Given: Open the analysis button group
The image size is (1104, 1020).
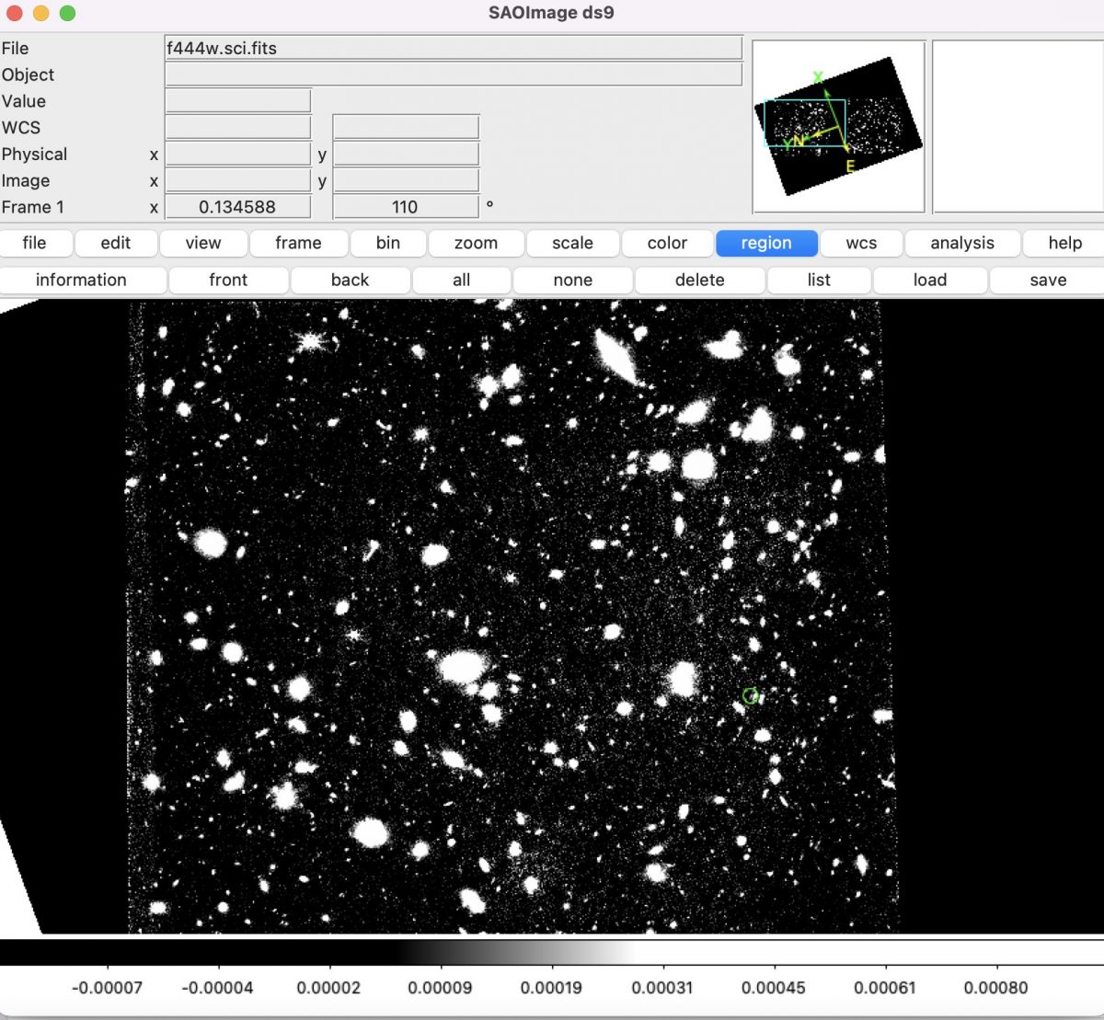Looking at the screenshot, I should [961, 243].
